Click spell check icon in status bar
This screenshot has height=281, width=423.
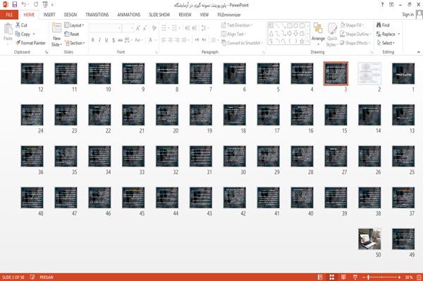[32, 277]
